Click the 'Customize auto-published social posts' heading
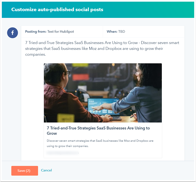The width and height of the screenshot is (196, 182). 57,10
